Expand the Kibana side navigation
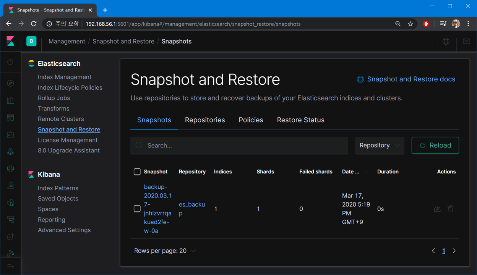The width and height of the screenshot is (477, 275). pos(10,266)
